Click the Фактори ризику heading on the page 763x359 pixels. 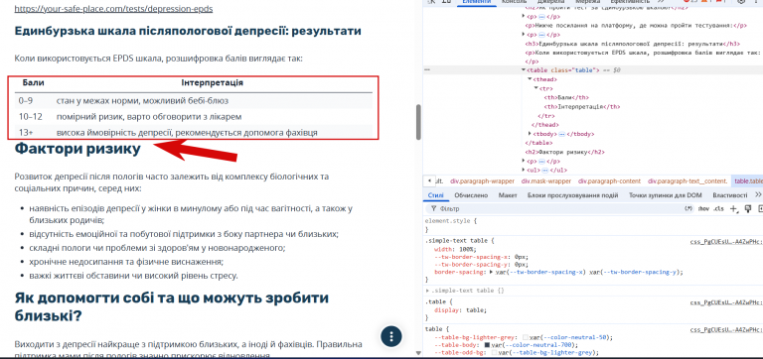77,149
